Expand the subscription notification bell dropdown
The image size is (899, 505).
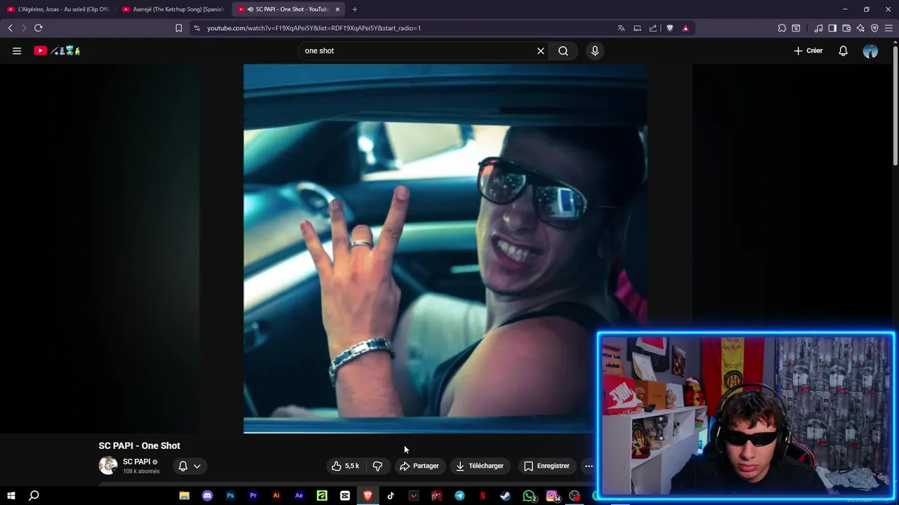pos(190,466)
